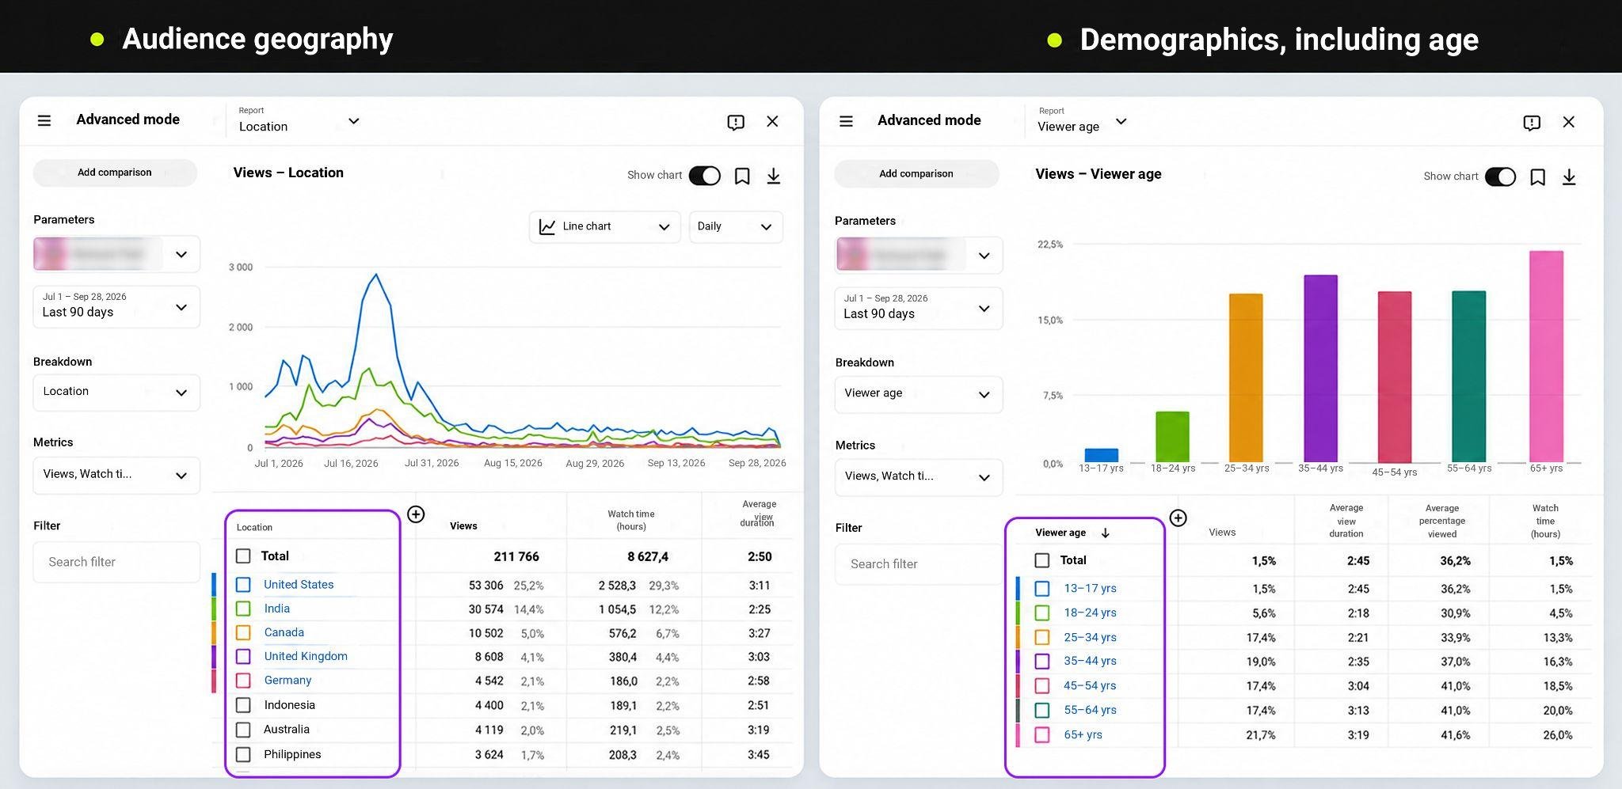Bookmark the Views – Location report
1622x789 pixels.
pyautogui.click(x=742, y=176)
